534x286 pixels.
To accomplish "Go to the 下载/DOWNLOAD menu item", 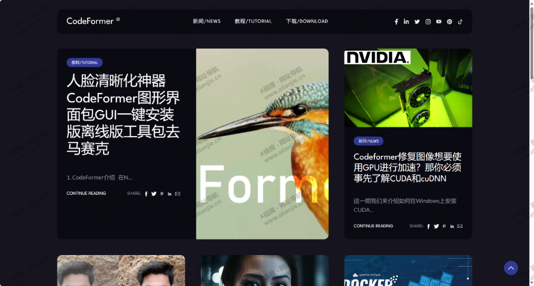I will tap(307, 21).
